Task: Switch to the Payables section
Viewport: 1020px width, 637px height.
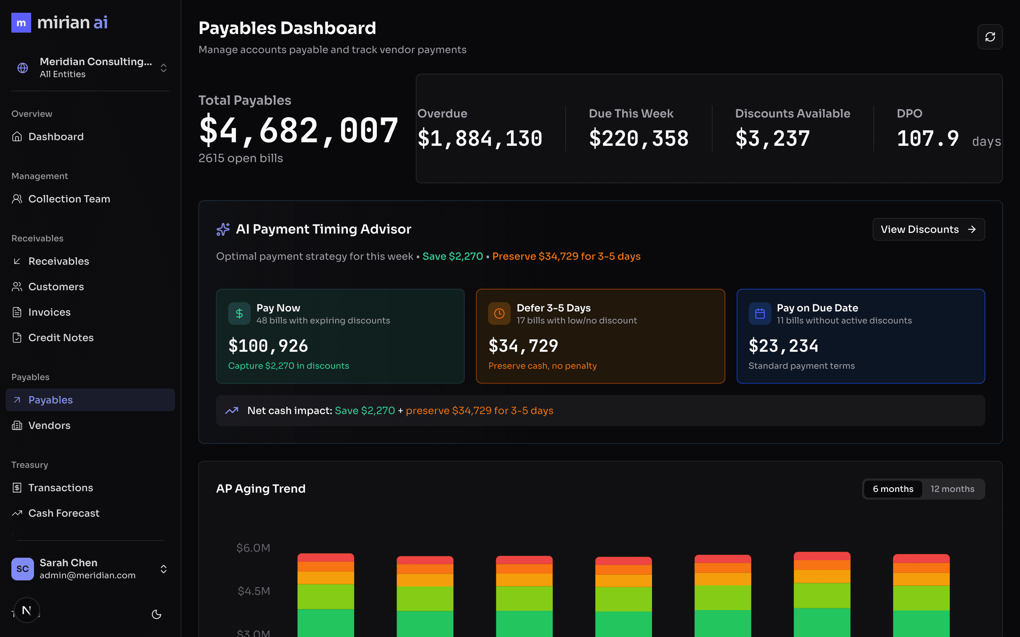Action: [x=50, y=400]
